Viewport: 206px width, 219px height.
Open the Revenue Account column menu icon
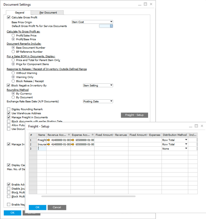69,135
